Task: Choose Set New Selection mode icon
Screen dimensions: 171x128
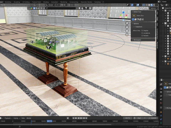Action: (133, 20)
